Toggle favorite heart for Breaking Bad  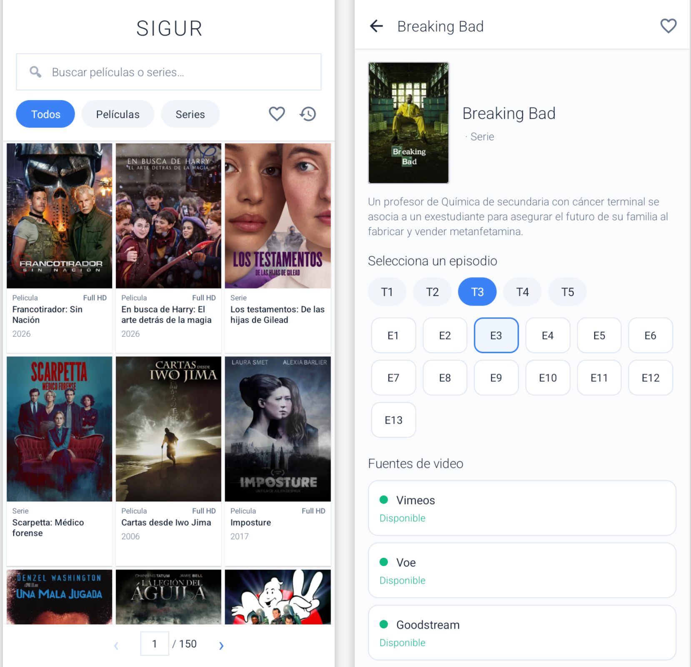pyautogui.click(x=668, y=26)
